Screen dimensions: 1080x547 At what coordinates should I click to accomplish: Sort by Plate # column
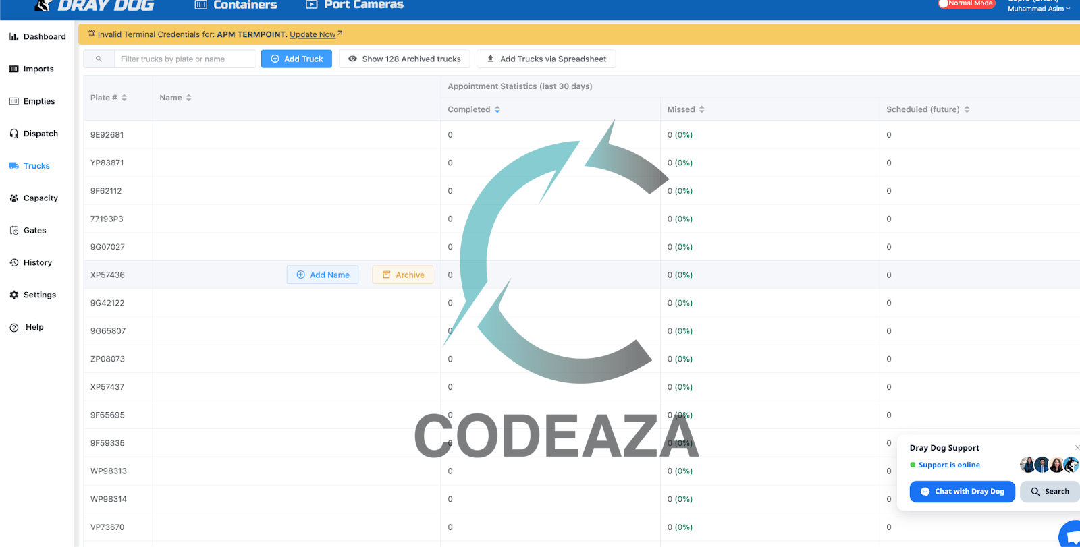109,98
